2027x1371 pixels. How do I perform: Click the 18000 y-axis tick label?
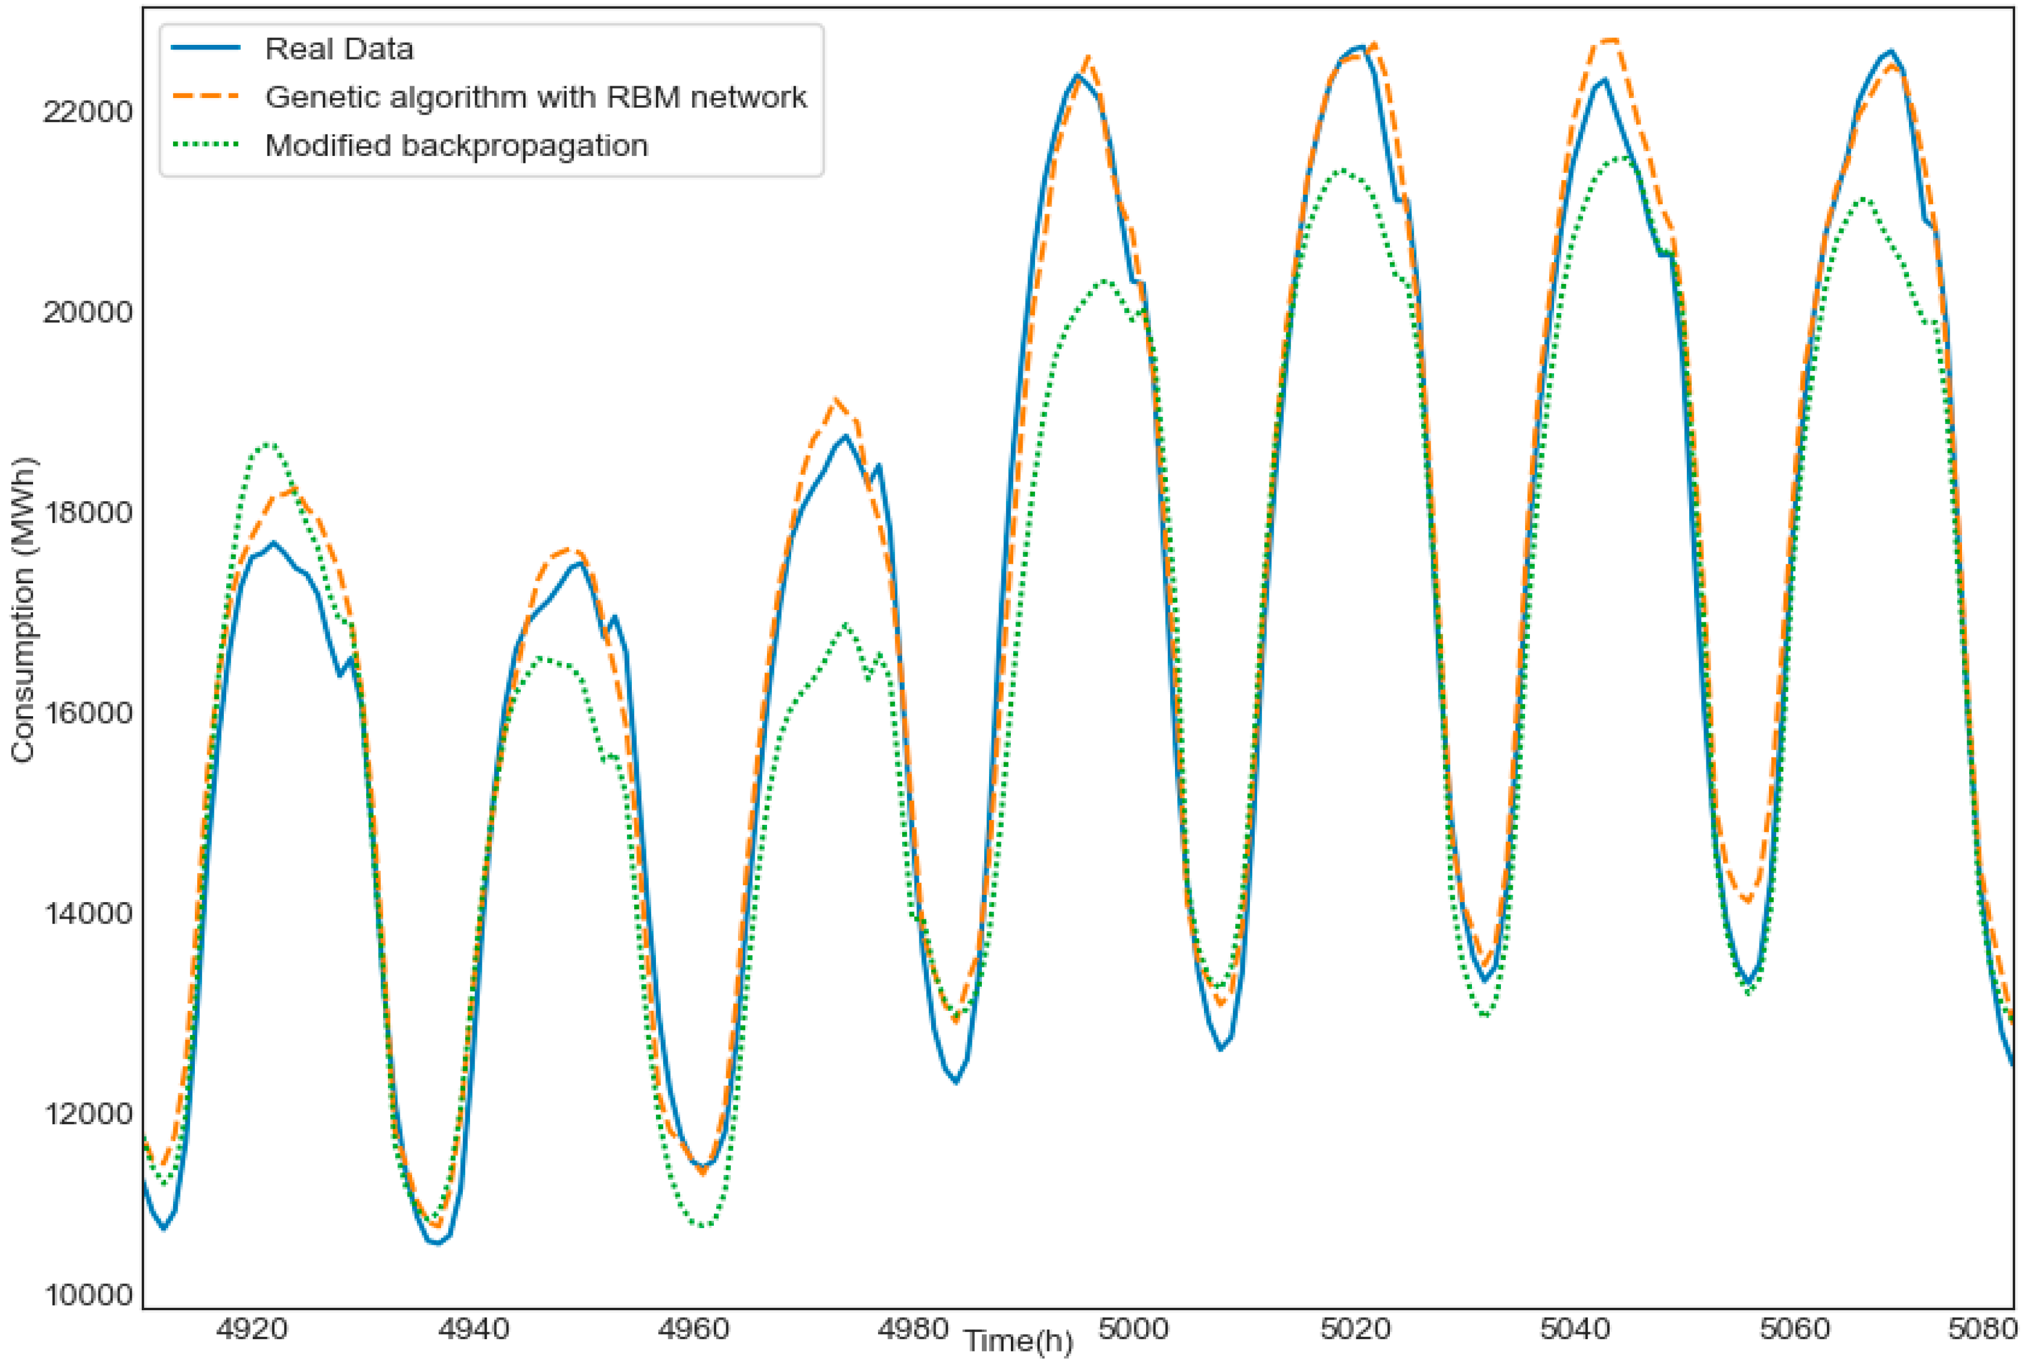tap(87, 512)
